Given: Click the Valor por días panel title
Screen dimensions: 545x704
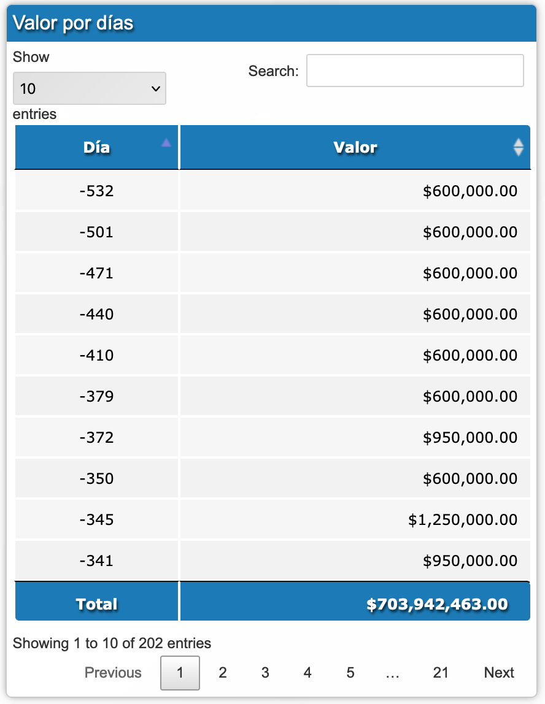Looking at the screenshot, I should click(x=73, y=23).
